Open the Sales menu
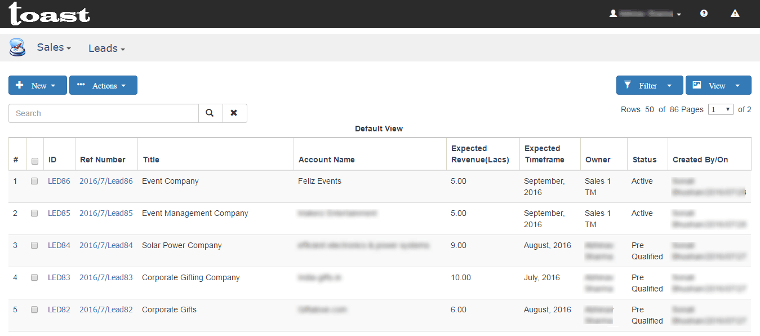Viewport: 760px width, 336px height. coord(54,48)
